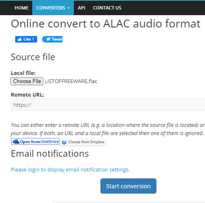The height and width of the screenshot is (203, 205).
Task: Click the selected LISTOFFREEWARE.flac file name
Action: pos(71,81)
